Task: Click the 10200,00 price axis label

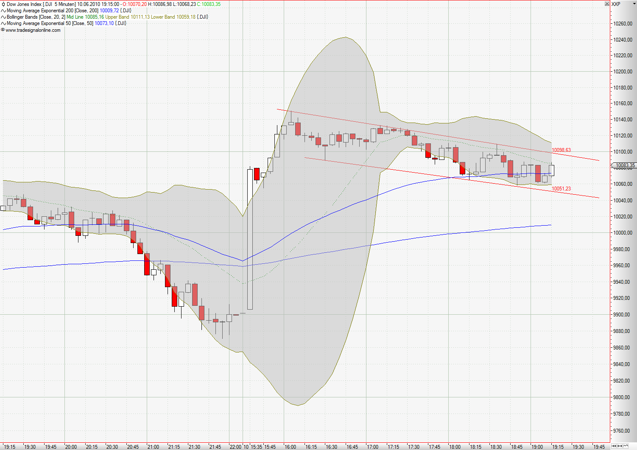Action: coord(623,72)
